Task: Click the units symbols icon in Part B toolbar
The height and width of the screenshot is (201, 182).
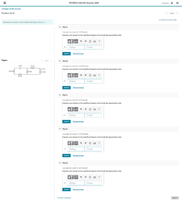Action: coord(76,75)
